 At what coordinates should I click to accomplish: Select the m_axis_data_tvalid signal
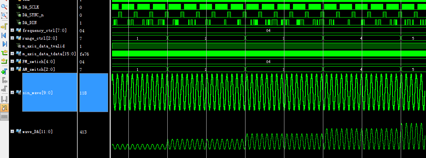[x=43, y=46]
